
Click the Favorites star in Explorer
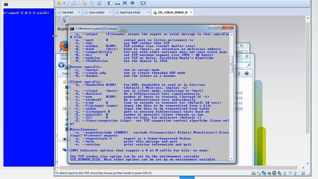65,82
